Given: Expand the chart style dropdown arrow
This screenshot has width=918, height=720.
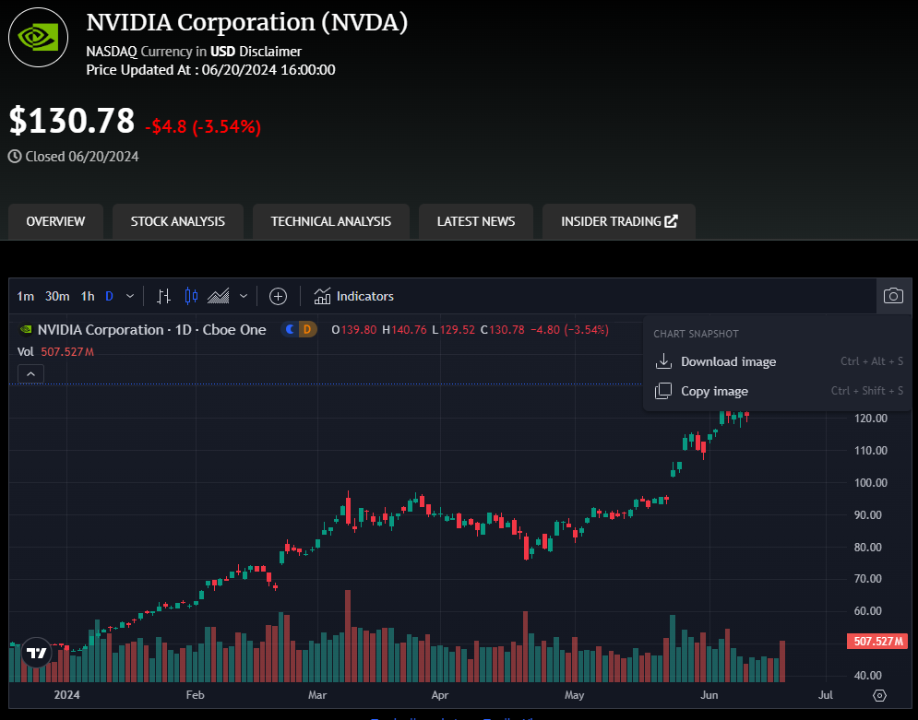Looking at the screenshot, I should pos(244,296).
